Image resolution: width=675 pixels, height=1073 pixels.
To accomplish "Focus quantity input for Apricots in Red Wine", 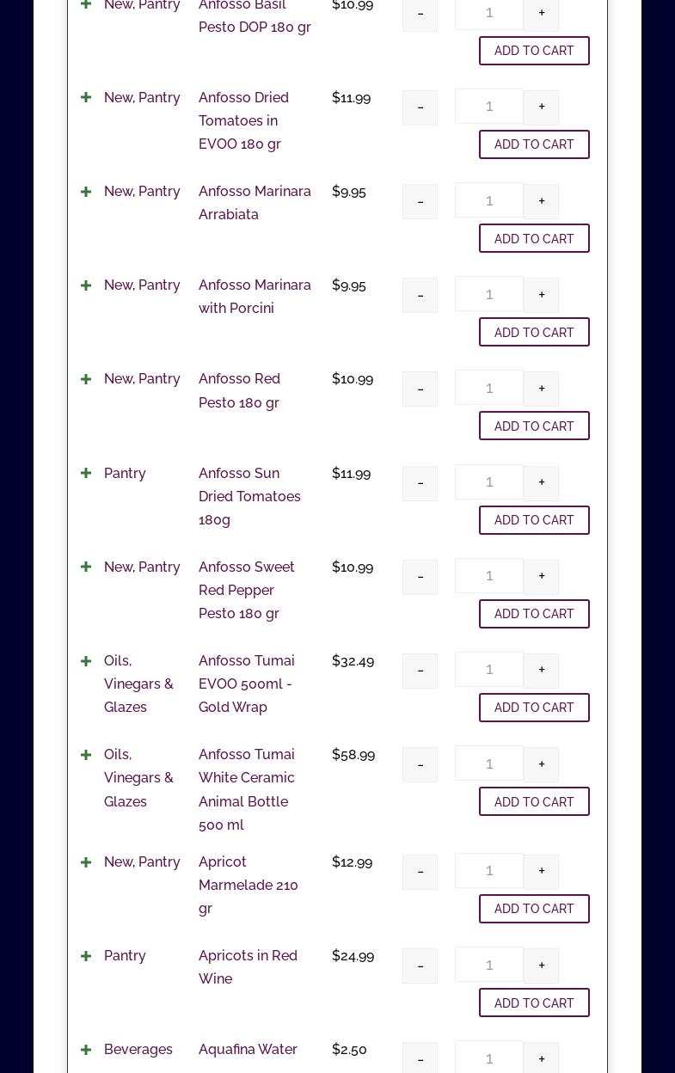I will pos(488,965).
